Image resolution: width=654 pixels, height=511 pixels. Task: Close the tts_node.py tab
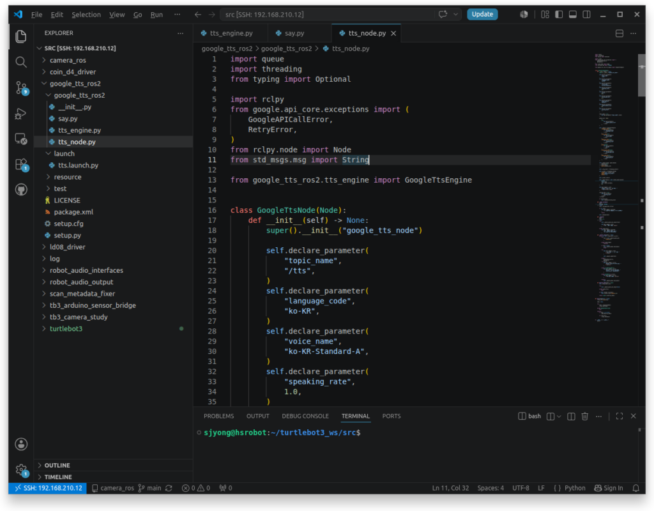pyautogui.click(x=393, y=33)
